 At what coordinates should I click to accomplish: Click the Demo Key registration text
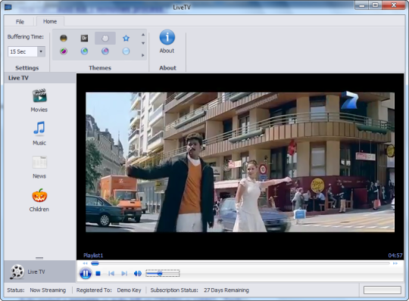[129, 290]
